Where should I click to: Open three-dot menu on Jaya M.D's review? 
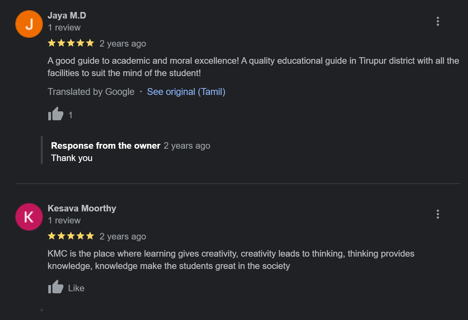pyautogui.click(x=438, y=21)
